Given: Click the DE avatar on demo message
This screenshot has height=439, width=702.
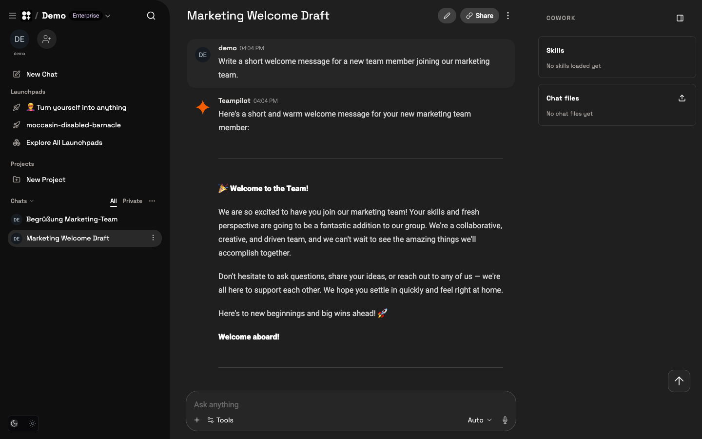Looking at the screenshot, I should click(x=203, y=55).
